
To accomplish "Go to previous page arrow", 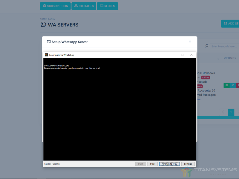I will pyautogui.click(x=223, y=112).
